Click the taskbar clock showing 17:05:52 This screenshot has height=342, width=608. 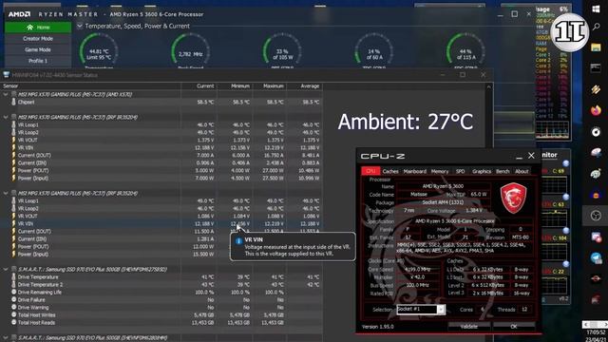[x=596, y=332]
